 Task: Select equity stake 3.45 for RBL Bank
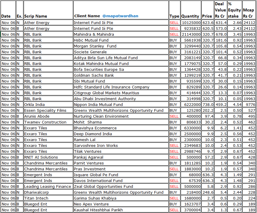click(x=235, y=35)
